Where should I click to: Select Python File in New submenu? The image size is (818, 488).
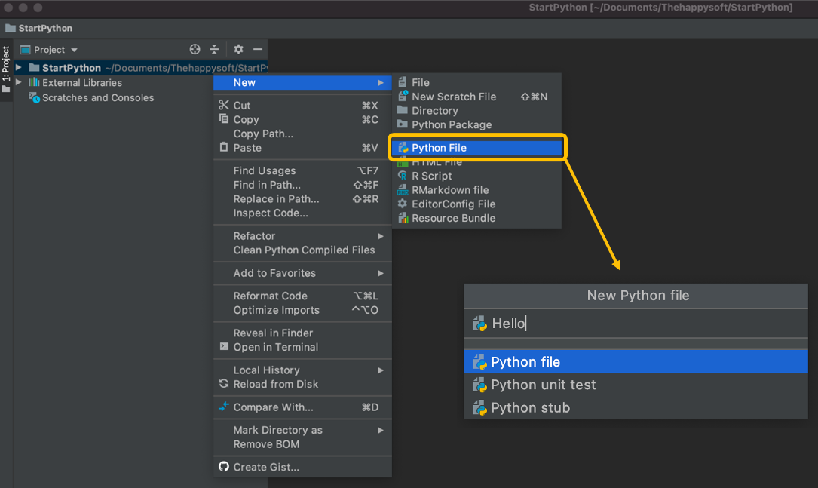click(x=476, y=148)
